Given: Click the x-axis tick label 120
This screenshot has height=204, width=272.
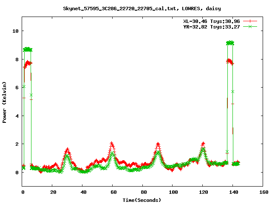Looking at the screenshot, I should (x=204, y=192).
